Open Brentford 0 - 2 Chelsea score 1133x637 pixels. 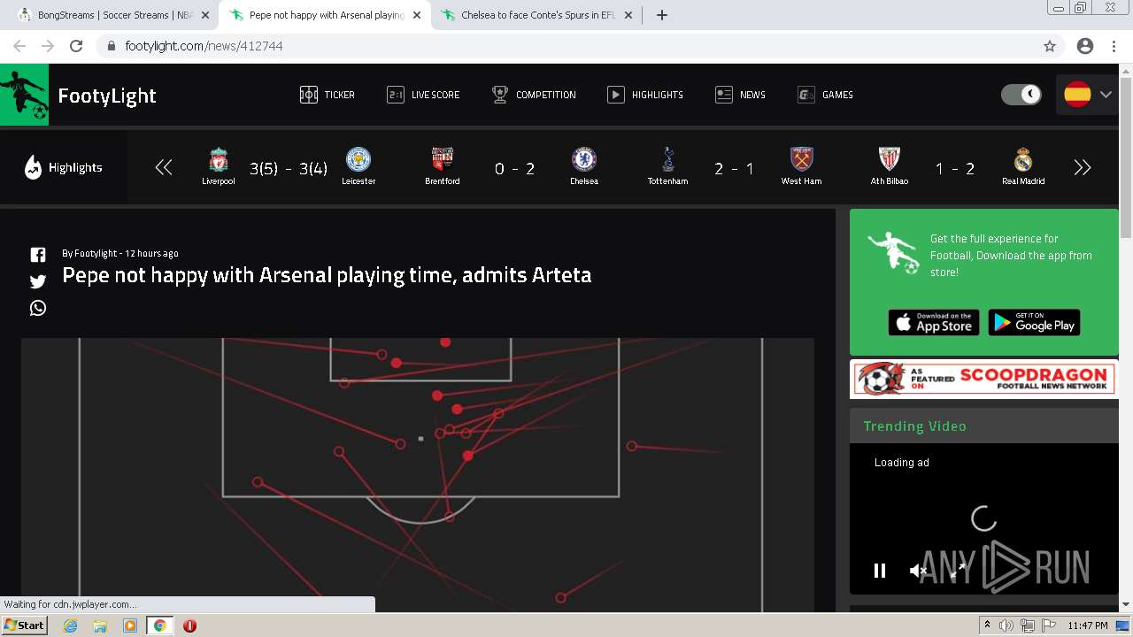(514, 169)
